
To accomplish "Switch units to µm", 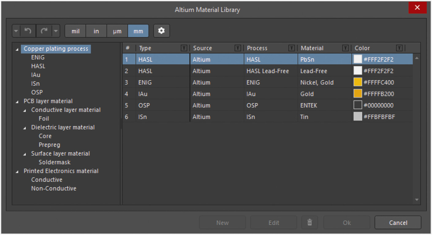I will click(x=117, y=31).
